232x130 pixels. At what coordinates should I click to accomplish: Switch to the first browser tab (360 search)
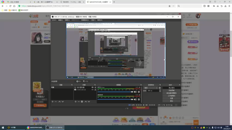coord(19,2)
